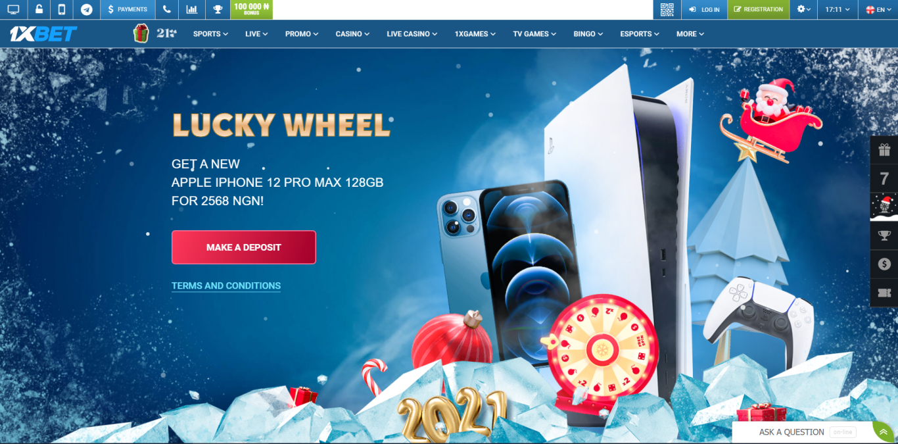Click the trophy results icon in top bar
898x444 pixels.
(x=218, y=9)
